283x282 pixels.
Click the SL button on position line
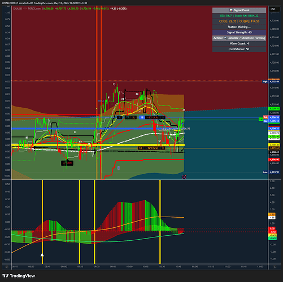point(133,117)
